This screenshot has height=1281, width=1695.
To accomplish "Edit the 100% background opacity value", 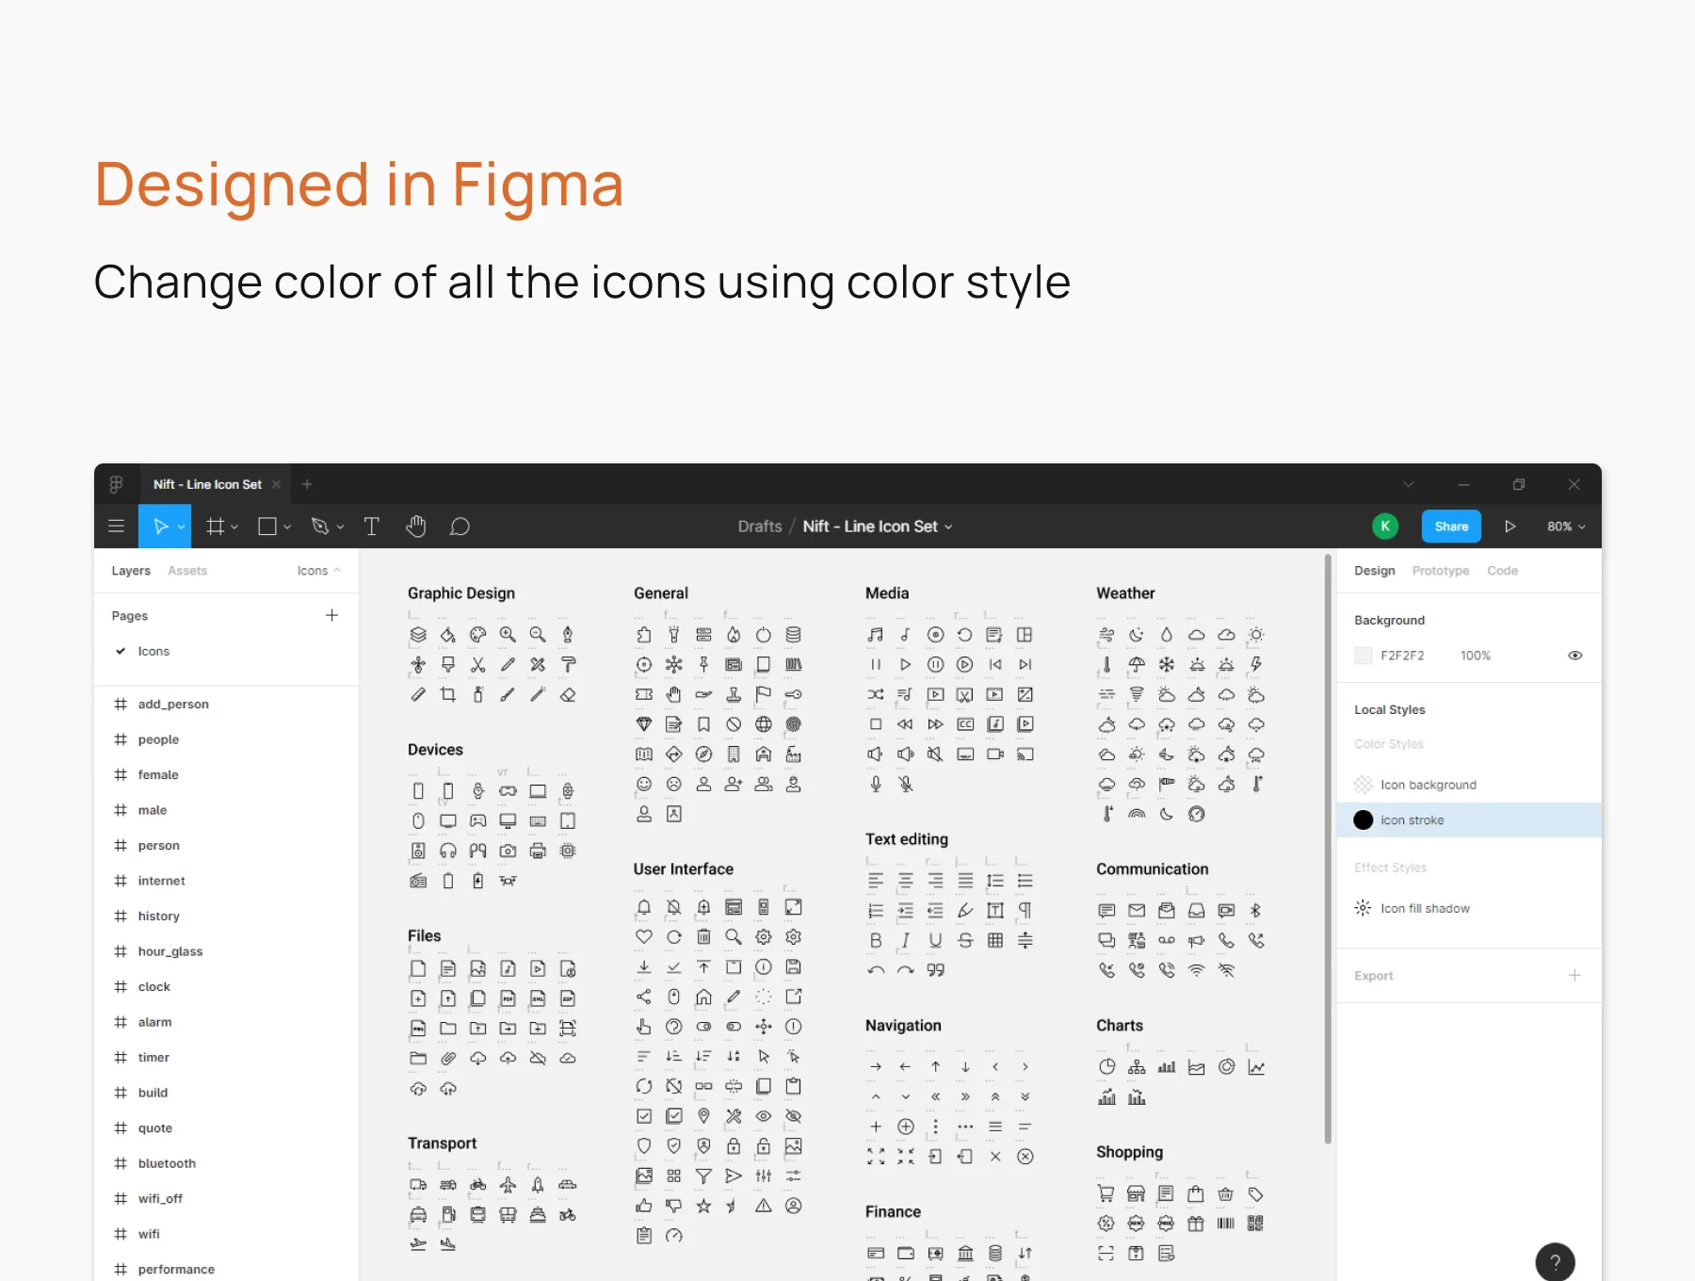I will click(1475, 656).
